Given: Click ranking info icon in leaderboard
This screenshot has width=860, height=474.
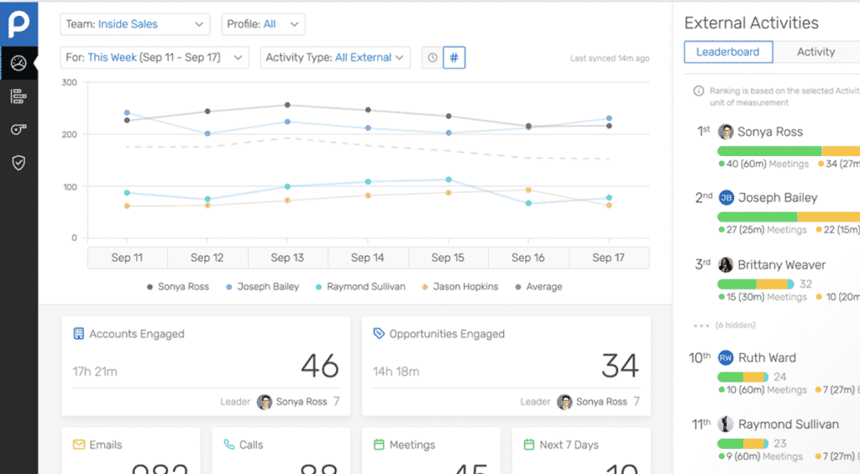Looking at the screenshot, I should (699, 91).
